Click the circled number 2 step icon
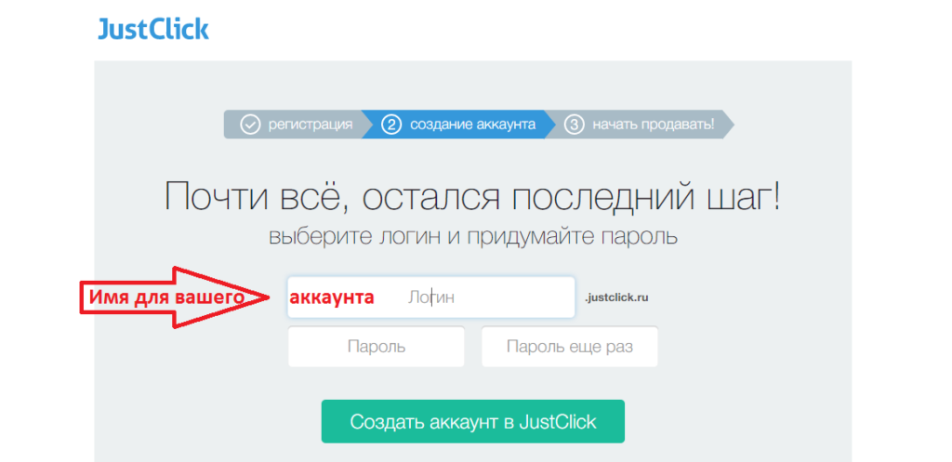Image resolution: width=952 pixels, height=462 pixels. tap(391, 125)
